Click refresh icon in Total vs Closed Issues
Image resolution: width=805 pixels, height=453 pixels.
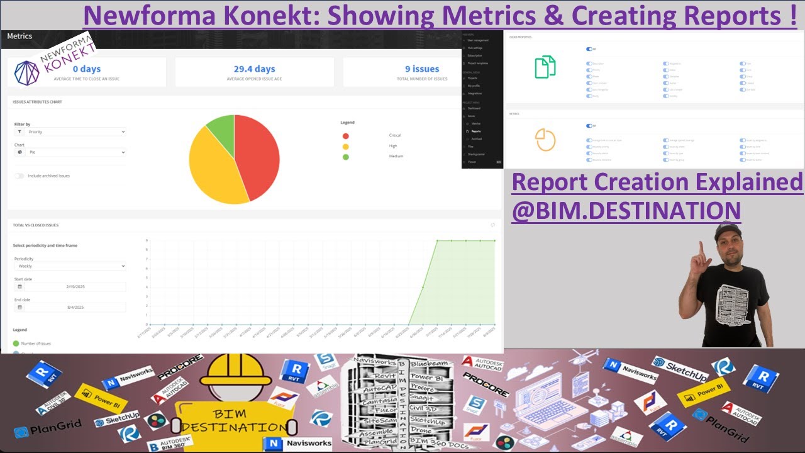(x=492, y=225)
